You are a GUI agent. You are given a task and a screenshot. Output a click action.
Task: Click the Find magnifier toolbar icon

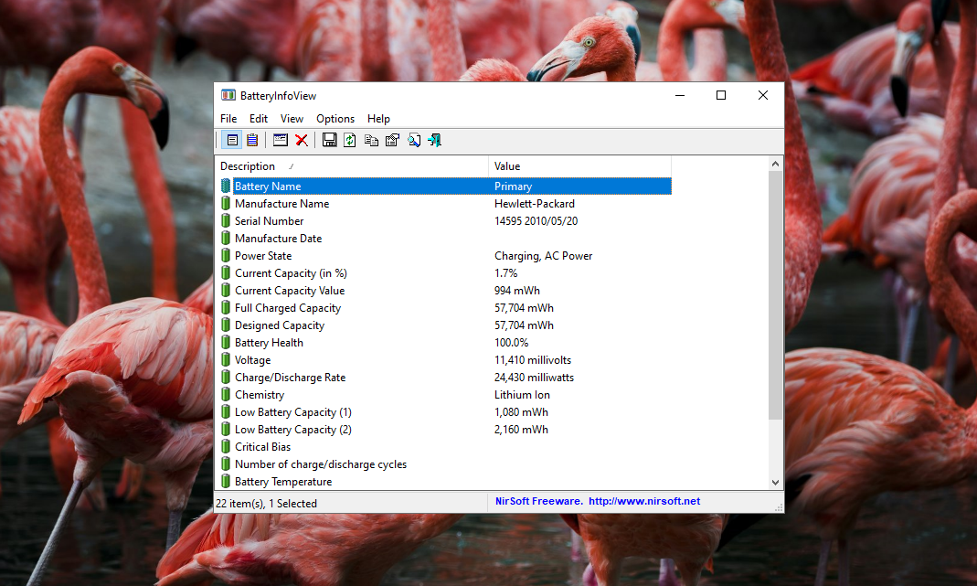click(414, 140)
